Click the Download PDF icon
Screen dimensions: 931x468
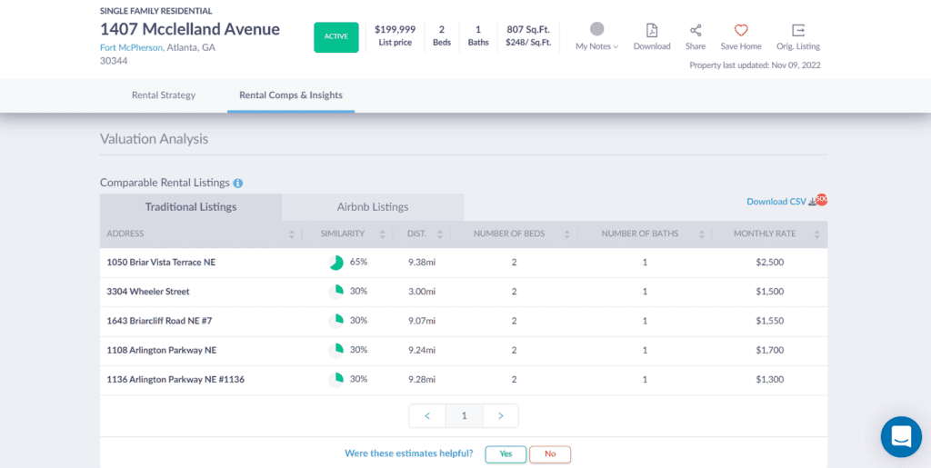652,30
